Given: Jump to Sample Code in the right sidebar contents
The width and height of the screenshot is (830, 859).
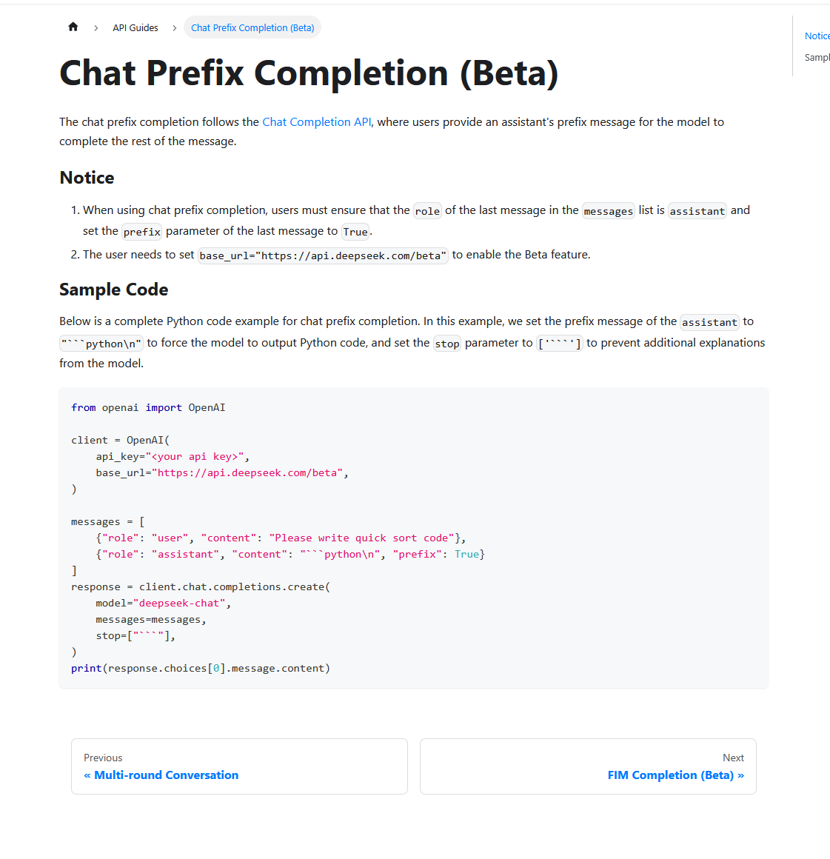Looking at the screenshot, I should [817, 58].
